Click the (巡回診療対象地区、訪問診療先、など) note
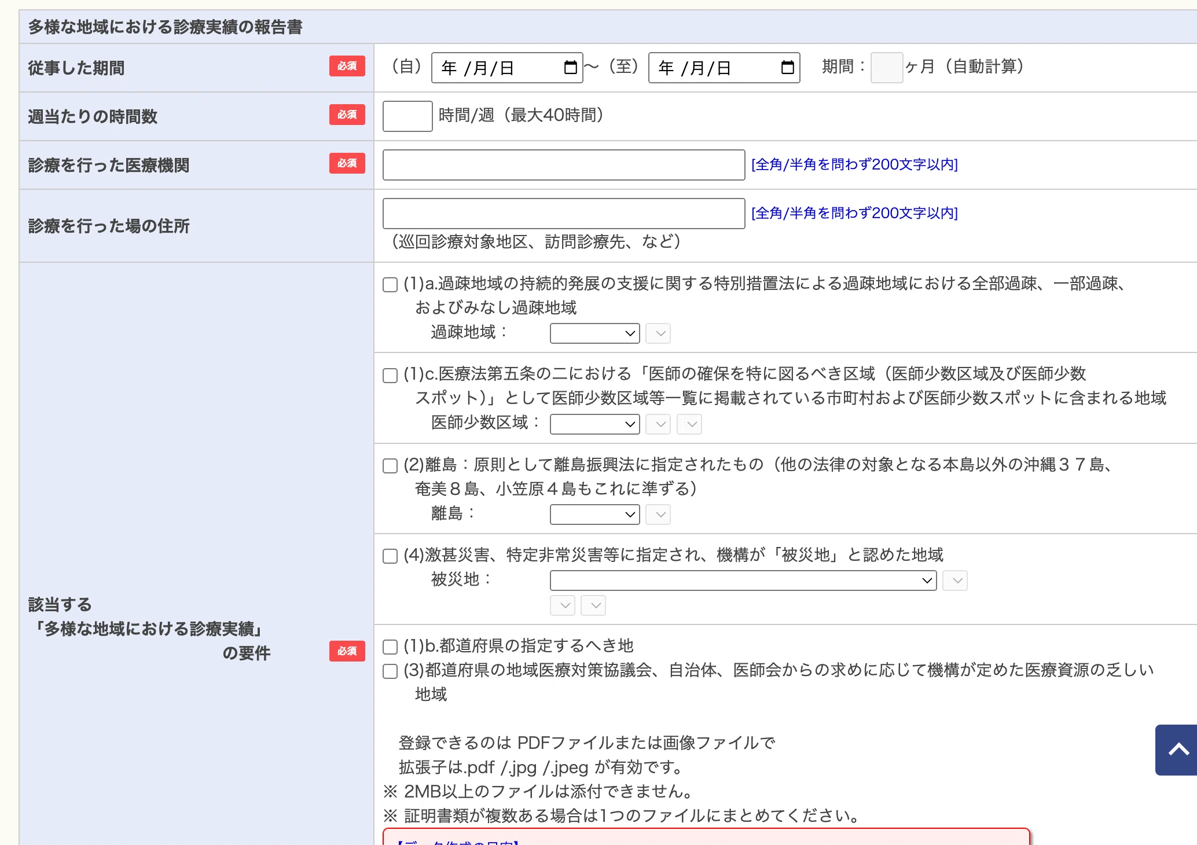 [536, 241]
